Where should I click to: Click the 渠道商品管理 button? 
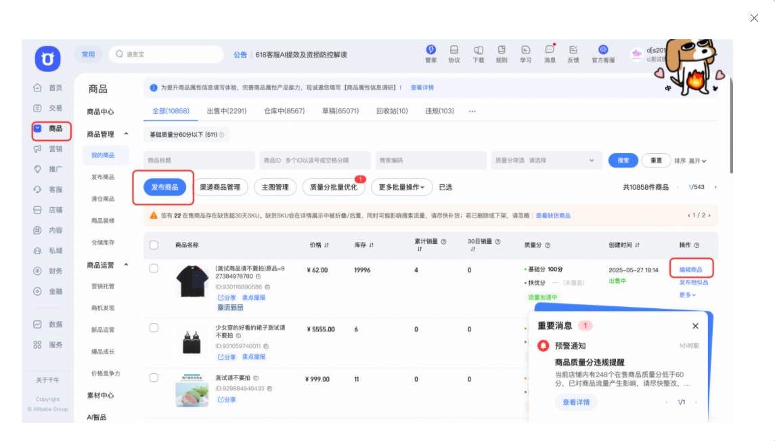click(220, 187)
